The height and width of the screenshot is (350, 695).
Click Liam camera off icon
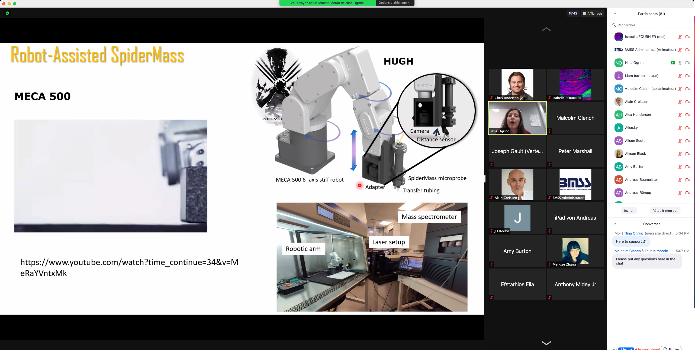click(x=688, y=76)
